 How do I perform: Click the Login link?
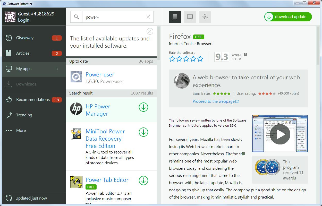(x=23, y=20)
